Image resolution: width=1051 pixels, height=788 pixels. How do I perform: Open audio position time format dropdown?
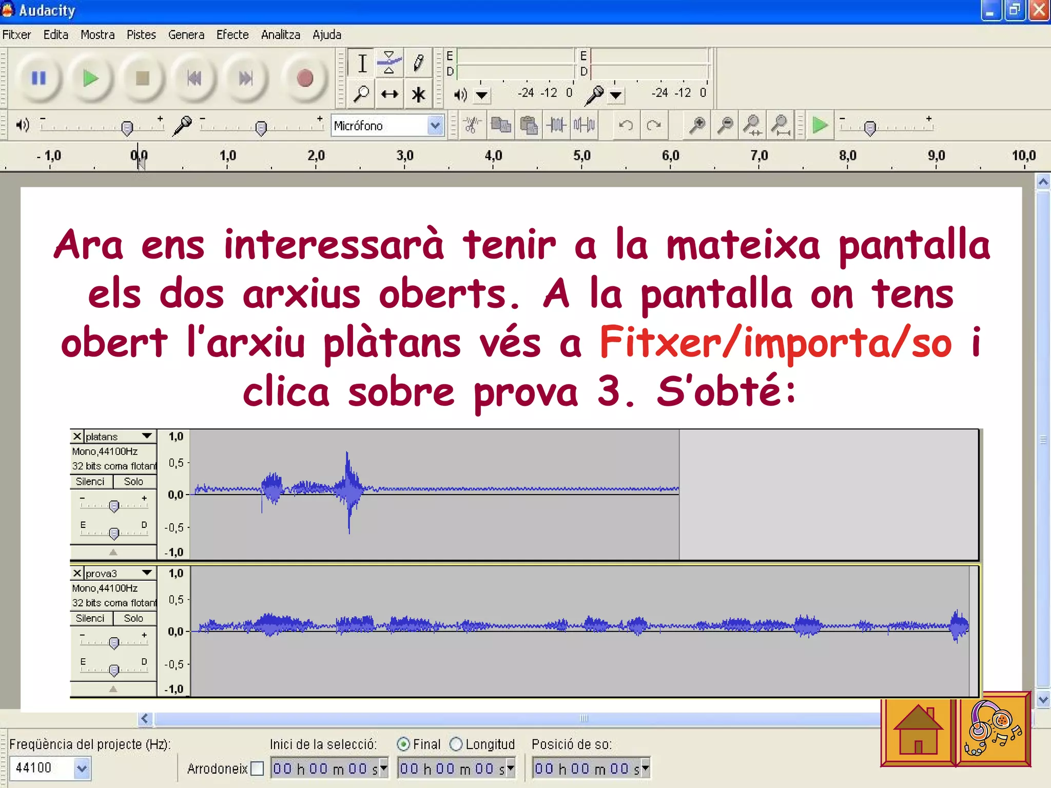[x=646, y=768]
